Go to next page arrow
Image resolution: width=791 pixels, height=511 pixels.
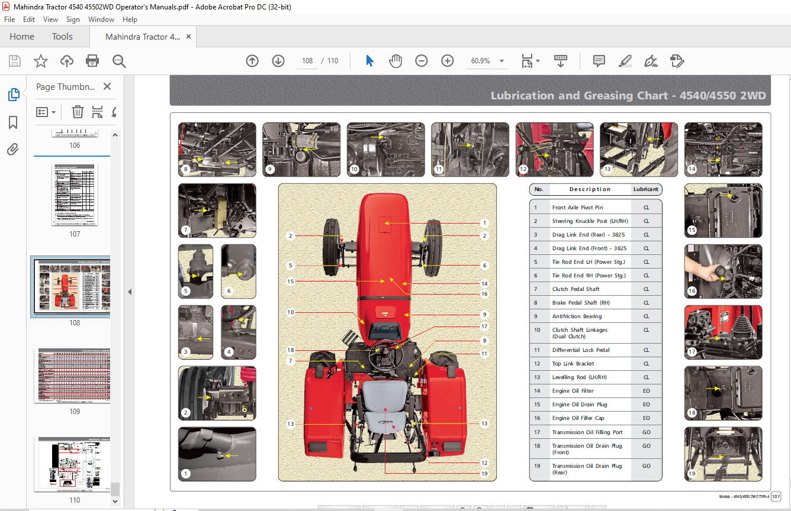coord(278,61)
